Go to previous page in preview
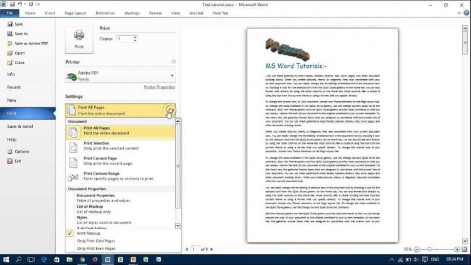Screen dimensions: 471x265 click(187, 249)
